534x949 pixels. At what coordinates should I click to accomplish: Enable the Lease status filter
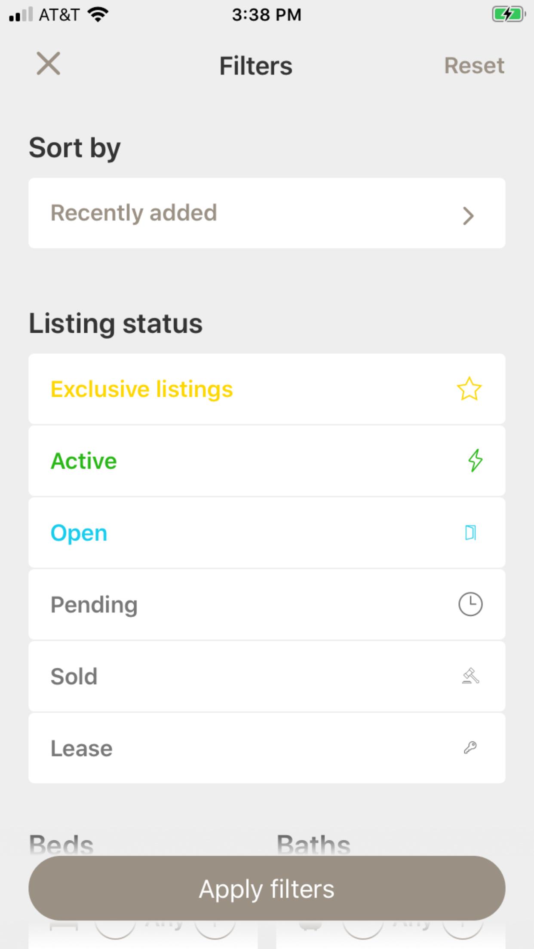coord(82,748)
